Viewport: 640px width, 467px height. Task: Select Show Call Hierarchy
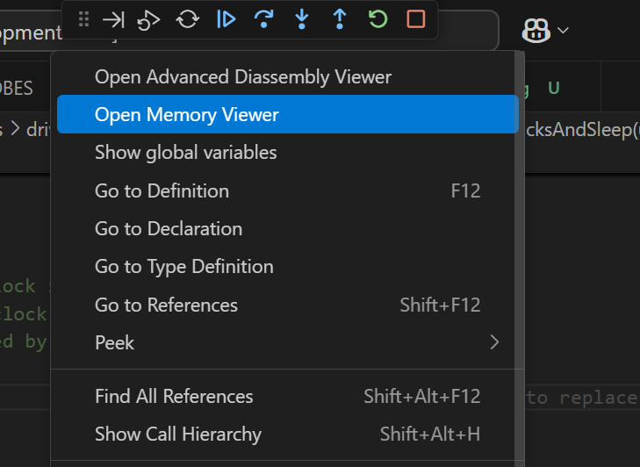coord(178,435)
